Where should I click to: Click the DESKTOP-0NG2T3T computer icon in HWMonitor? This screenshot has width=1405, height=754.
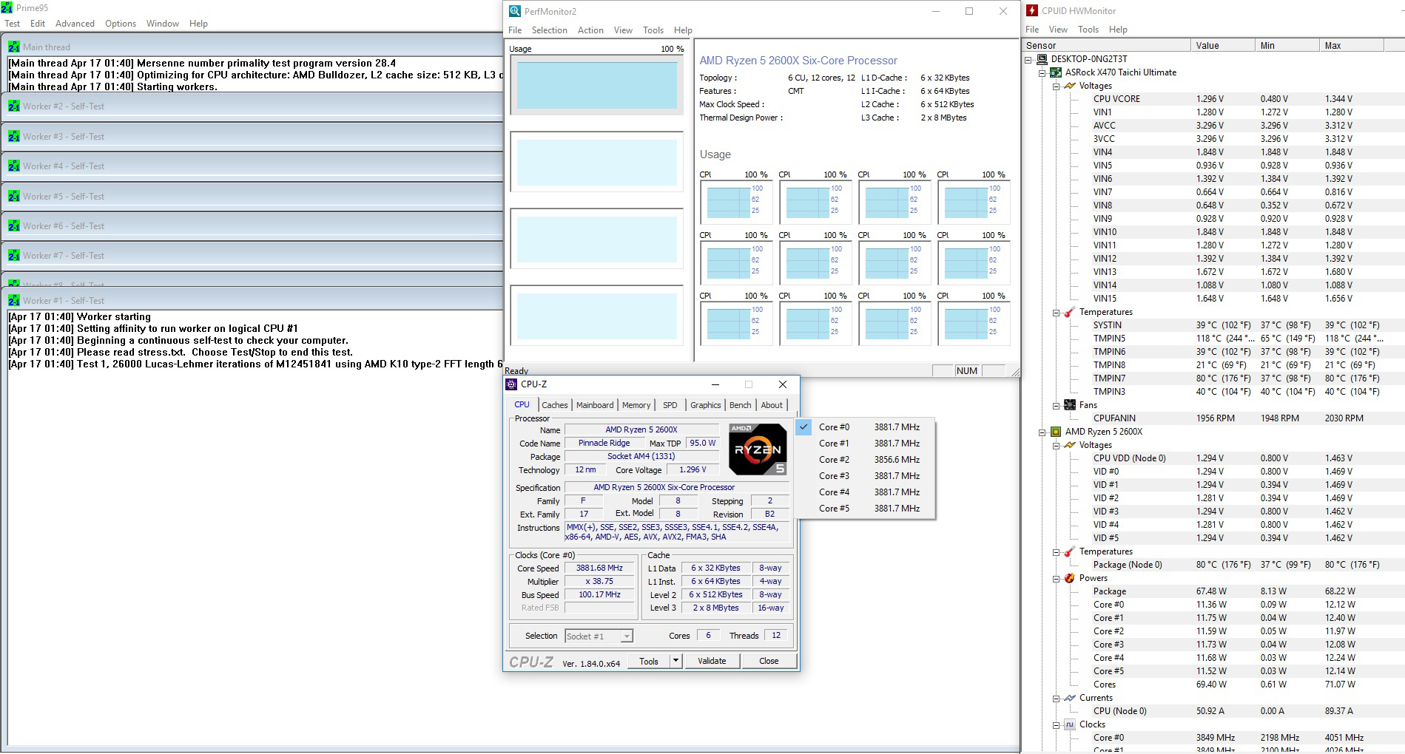pos(1042,59)
